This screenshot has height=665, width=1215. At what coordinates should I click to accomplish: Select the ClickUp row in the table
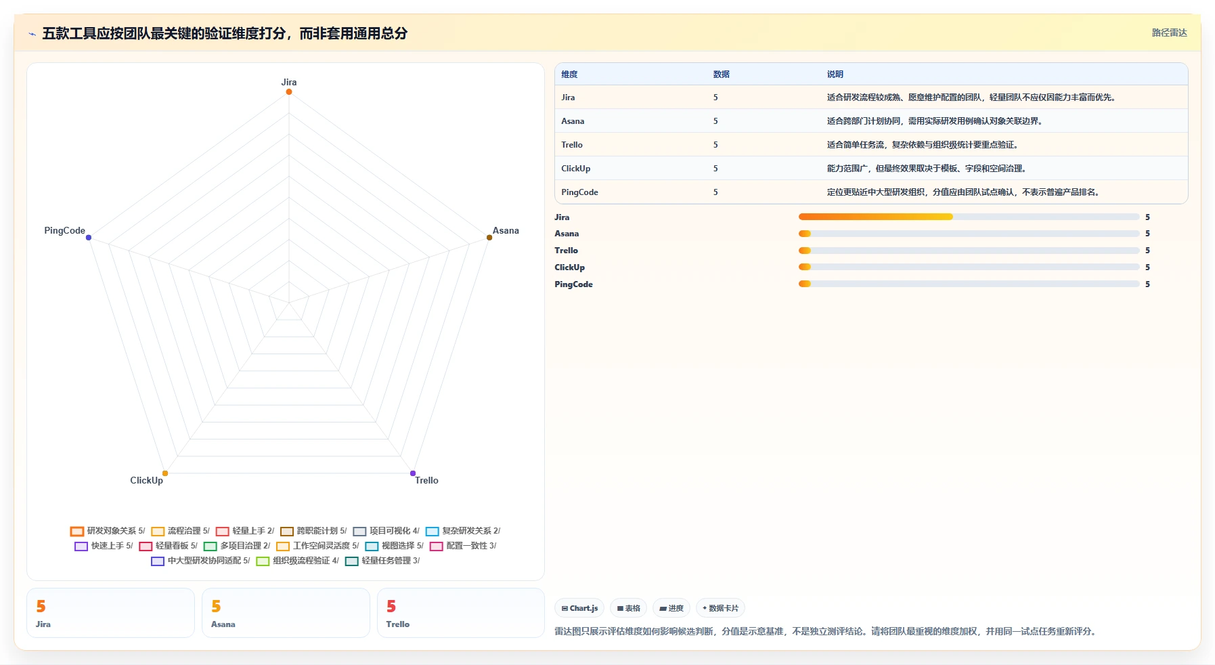coord(871,169)
